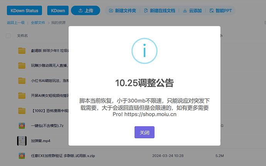Click folder icon for 劇場版 排球少年
The image size is (266, 166).
[22, 51]
